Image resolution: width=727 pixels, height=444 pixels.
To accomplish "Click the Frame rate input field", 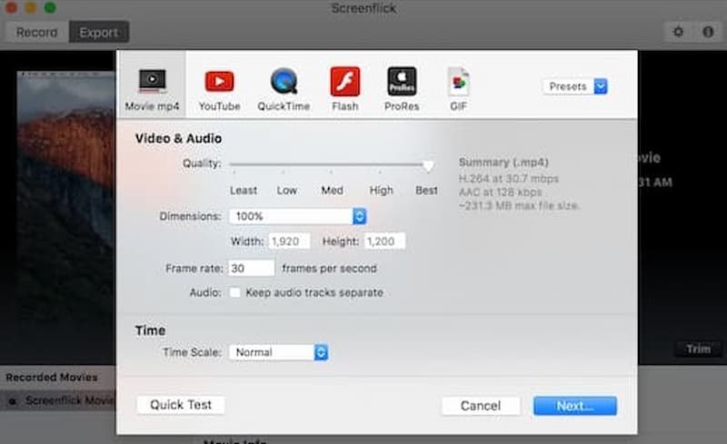I will pyautogui.click(x=251, y=268).
